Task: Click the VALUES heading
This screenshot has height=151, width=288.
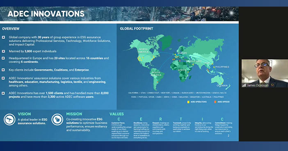Action: click(x=117, y=114)
